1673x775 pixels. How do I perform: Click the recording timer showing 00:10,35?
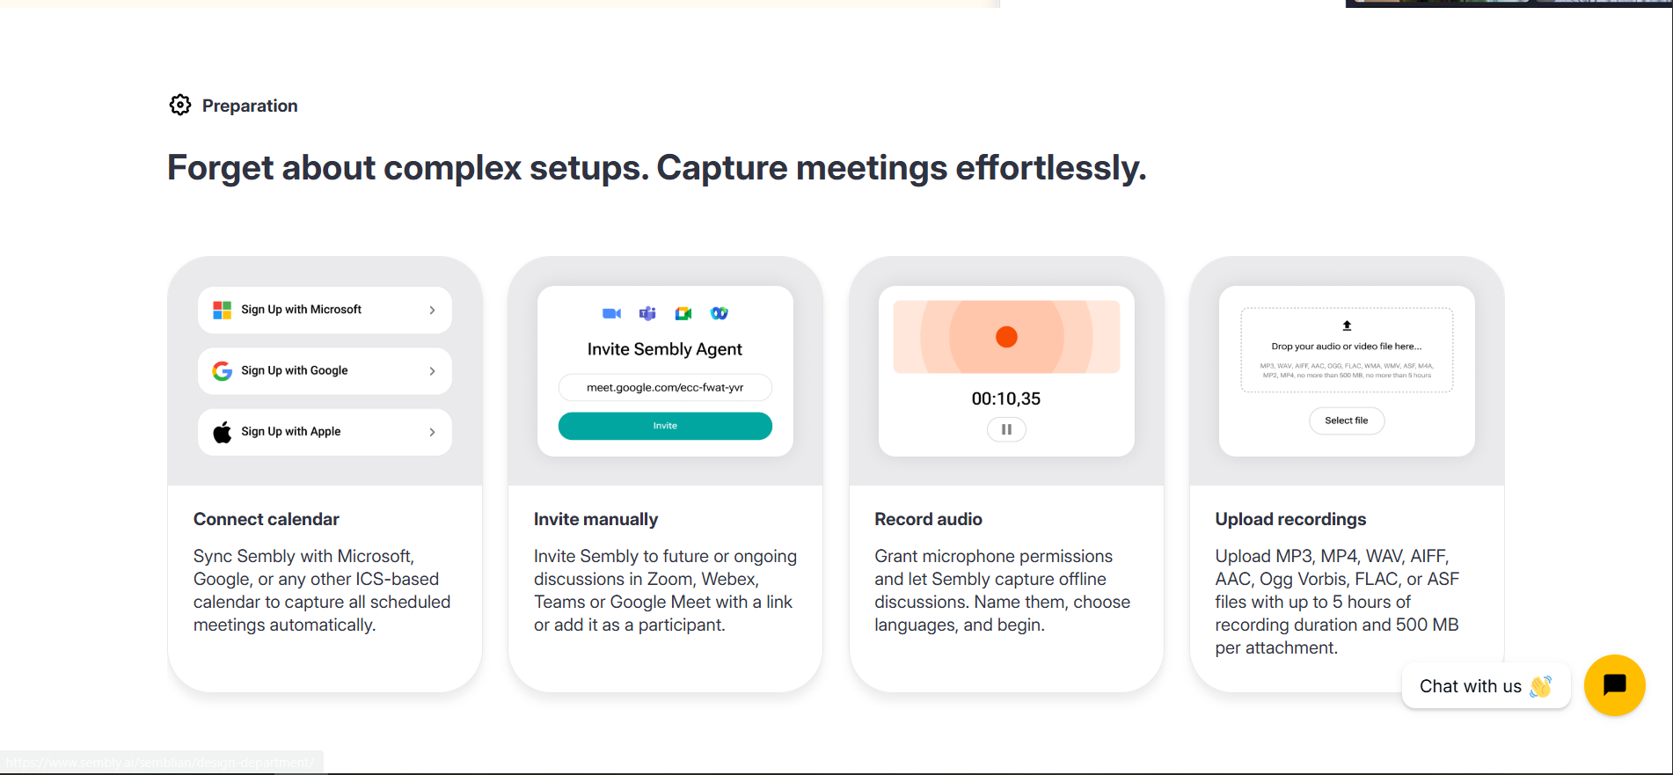(1006, 398)
